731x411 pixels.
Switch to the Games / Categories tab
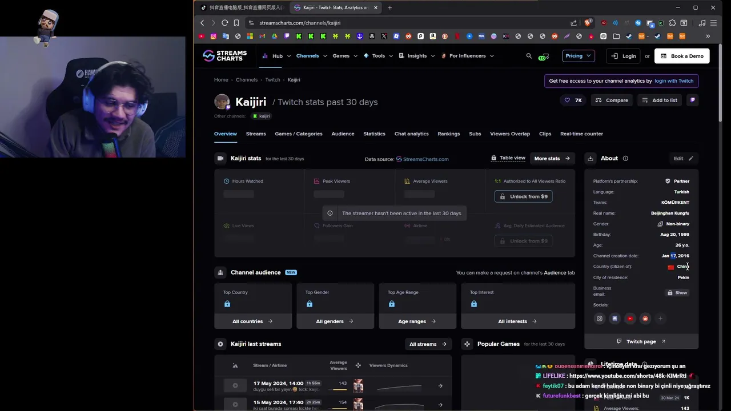(x=299, y=134)
